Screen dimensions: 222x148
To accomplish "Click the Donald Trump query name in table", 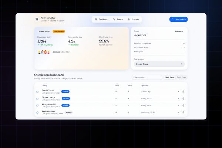I will (48, 90).
